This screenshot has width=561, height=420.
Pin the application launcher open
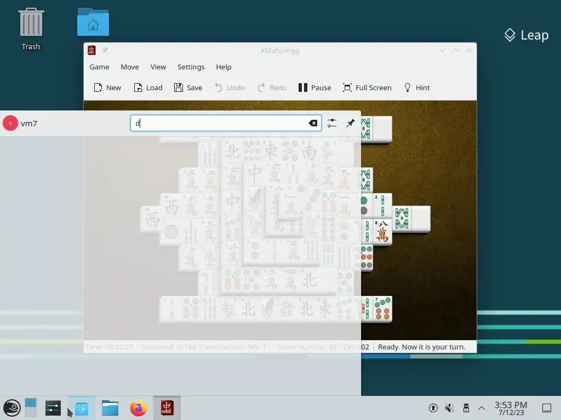(x=350, y=123)
